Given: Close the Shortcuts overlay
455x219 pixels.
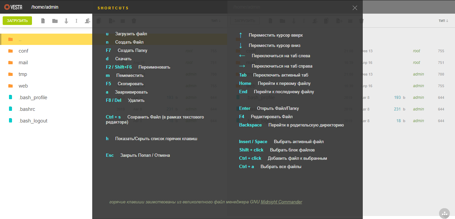Looking at the screenshot, I should pos(355,8).
